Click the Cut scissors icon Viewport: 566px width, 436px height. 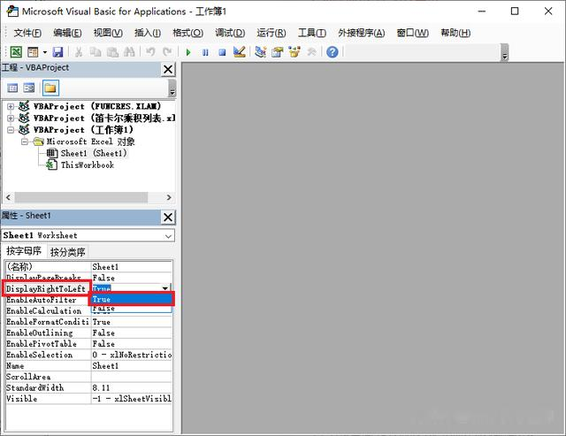coord(79,52)
